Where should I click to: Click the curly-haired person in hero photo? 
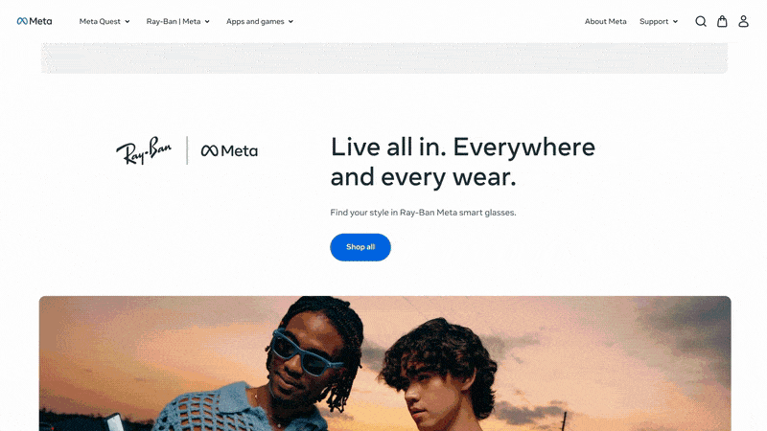coord(440,376)
